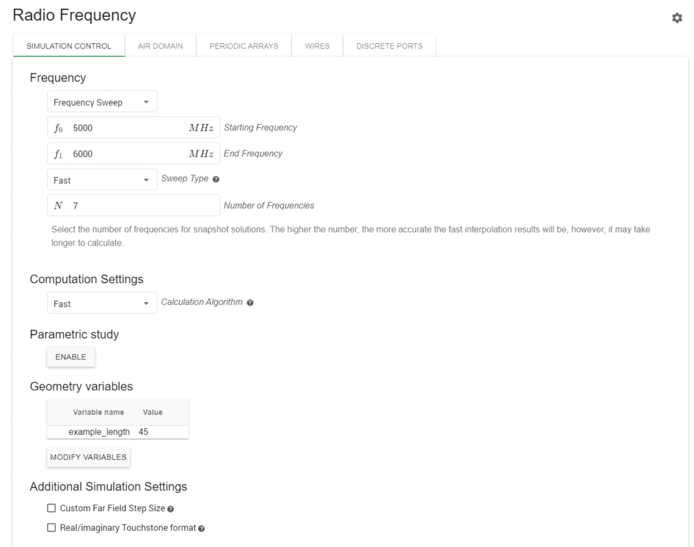Focus the End Frequency input field

click(x=128, y=154)
